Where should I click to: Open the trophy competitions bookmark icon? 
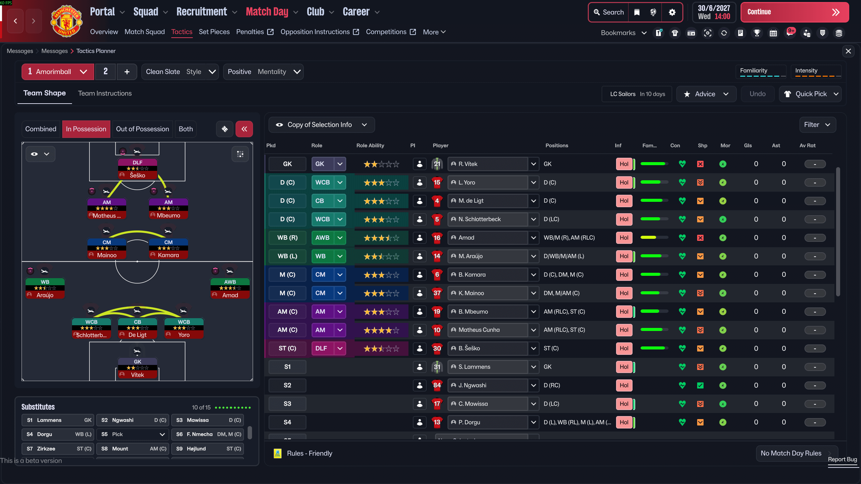point(757,33)
